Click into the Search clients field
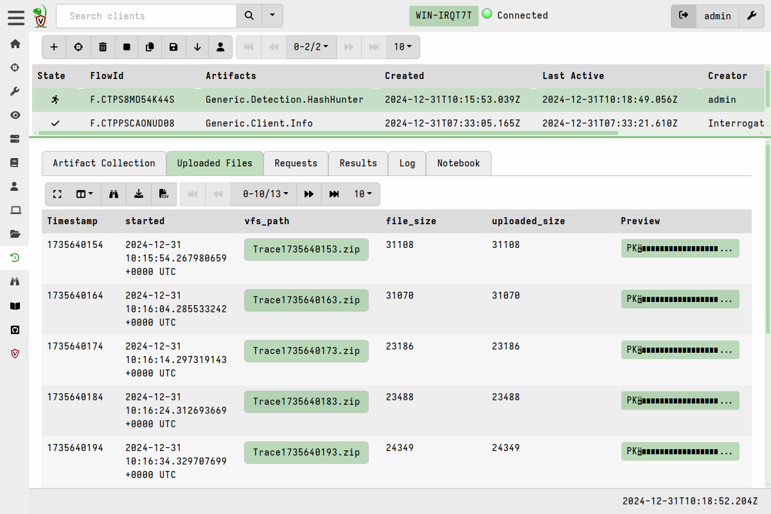Image resolution: width=771 pixels, height=514 pixels. point(146,16)
